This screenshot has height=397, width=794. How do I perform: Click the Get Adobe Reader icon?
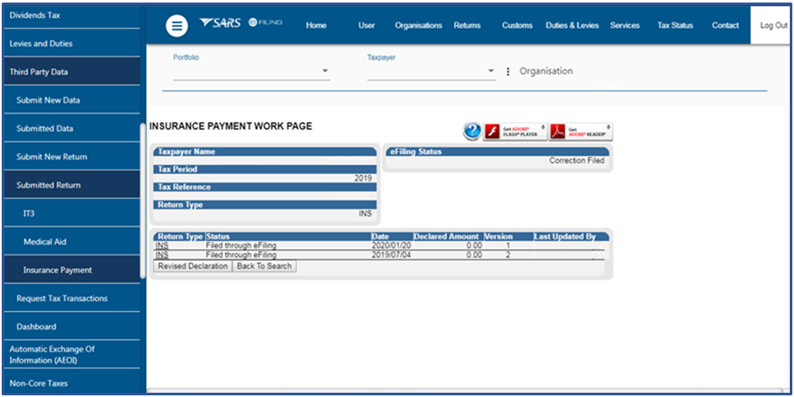[x=581, y=131]
